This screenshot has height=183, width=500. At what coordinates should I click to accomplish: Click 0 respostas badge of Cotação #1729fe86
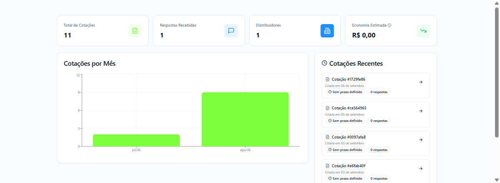(379, 92)
